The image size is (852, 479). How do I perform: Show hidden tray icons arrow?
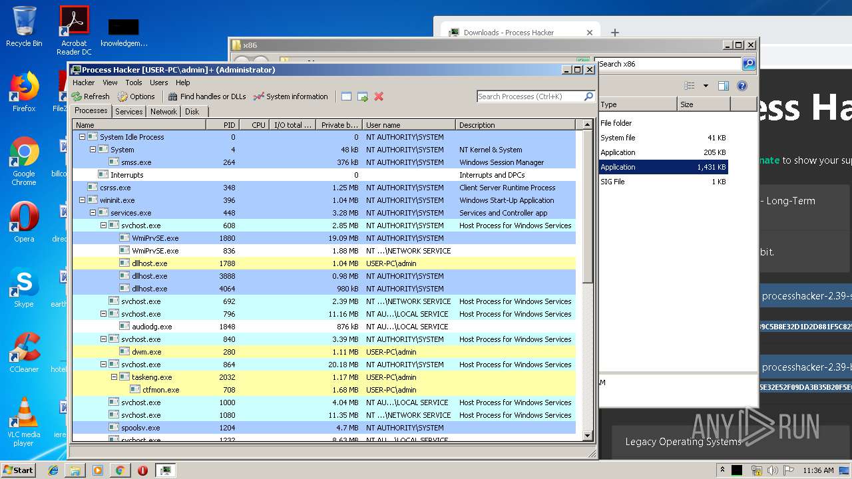[722, 470]
